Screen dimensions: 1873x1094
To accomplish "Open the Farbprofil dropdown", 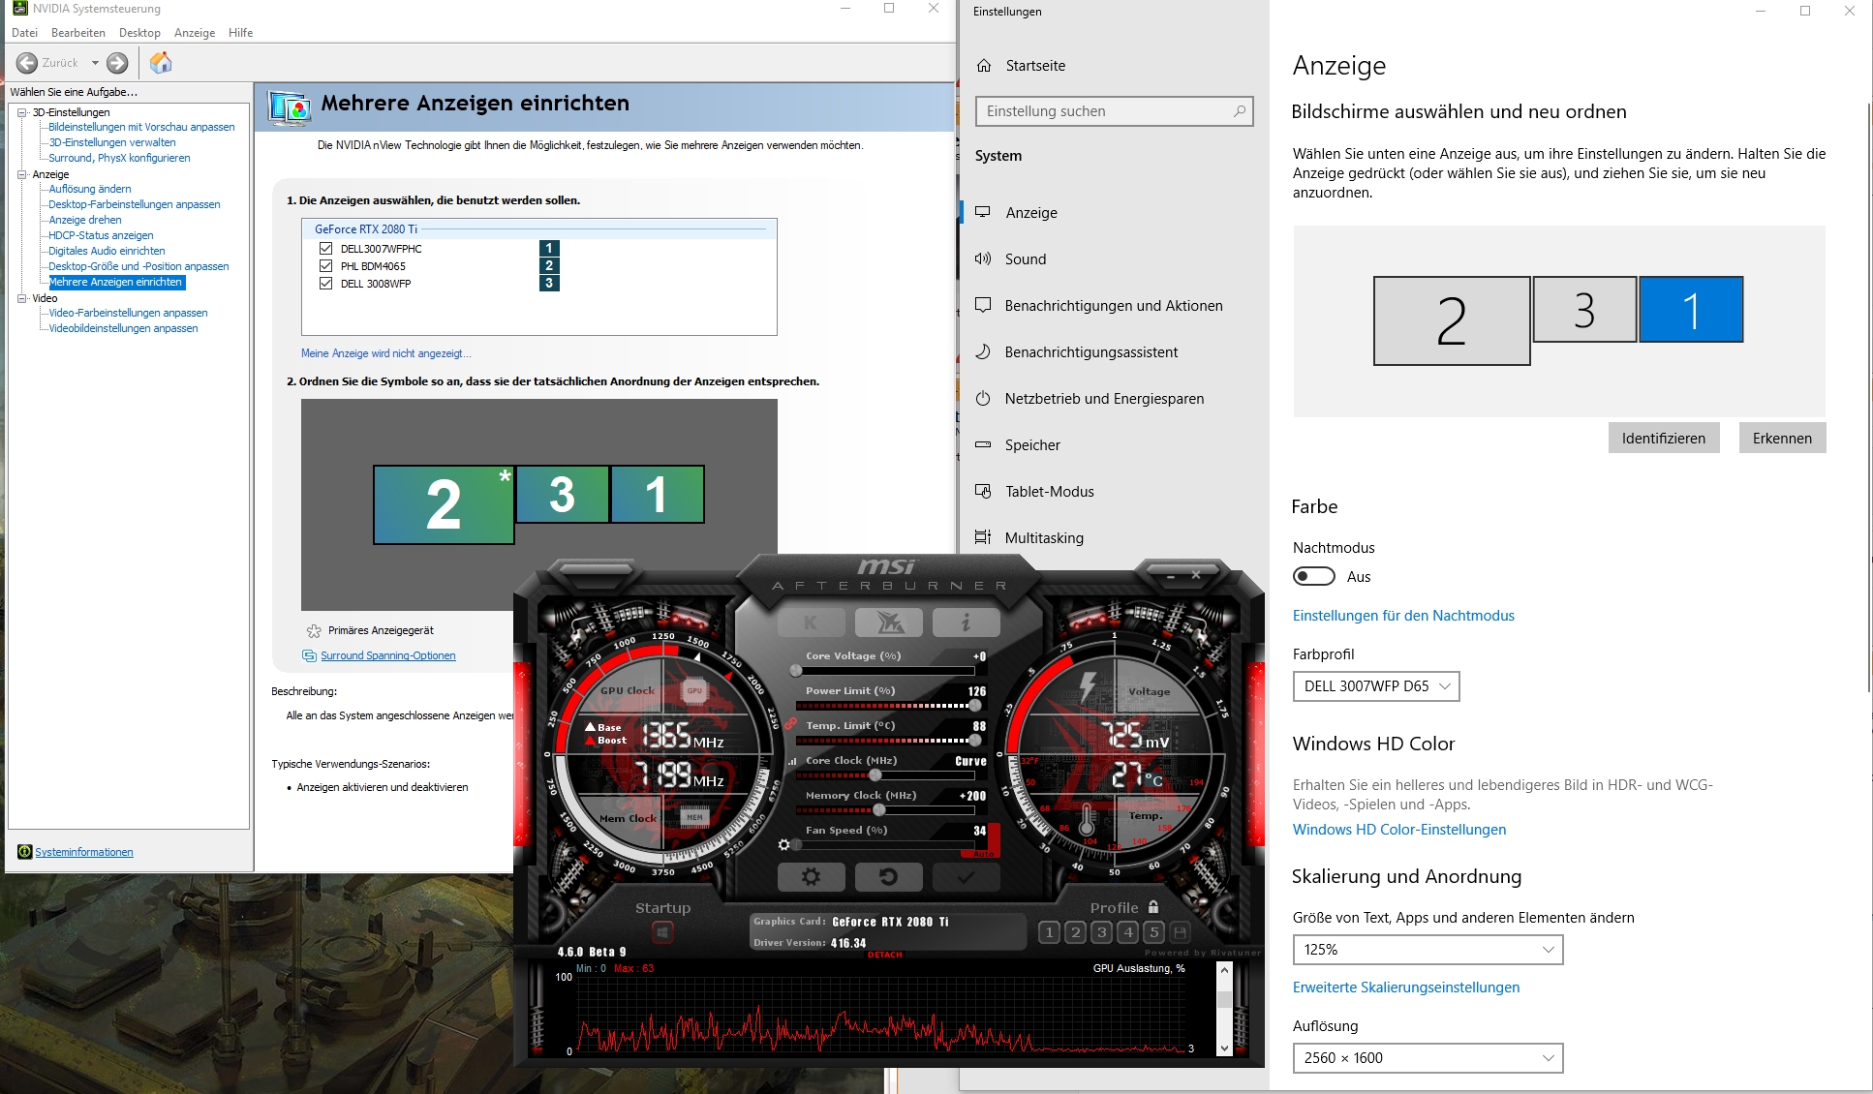I will click(x=1375, y=686).
